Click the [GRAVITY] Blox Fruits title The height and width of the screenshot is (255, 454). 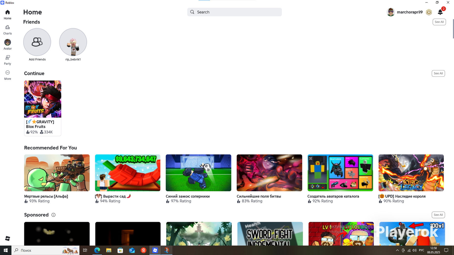[40, 124]
